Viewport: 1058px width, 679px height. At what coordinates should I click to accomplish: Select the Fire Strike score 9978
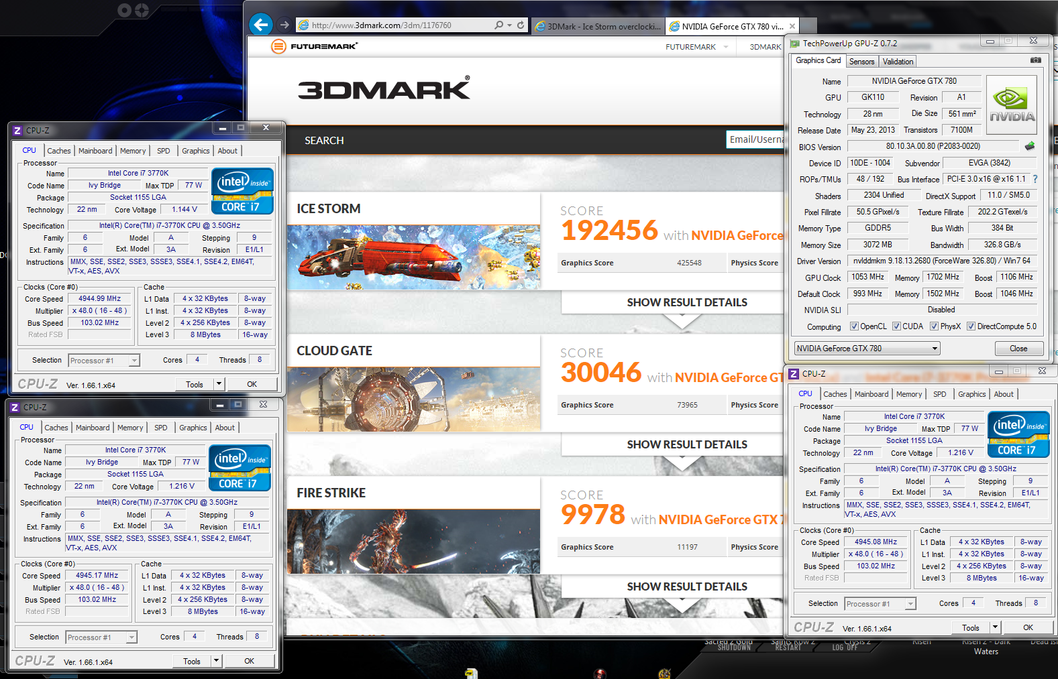coord(593,514)
